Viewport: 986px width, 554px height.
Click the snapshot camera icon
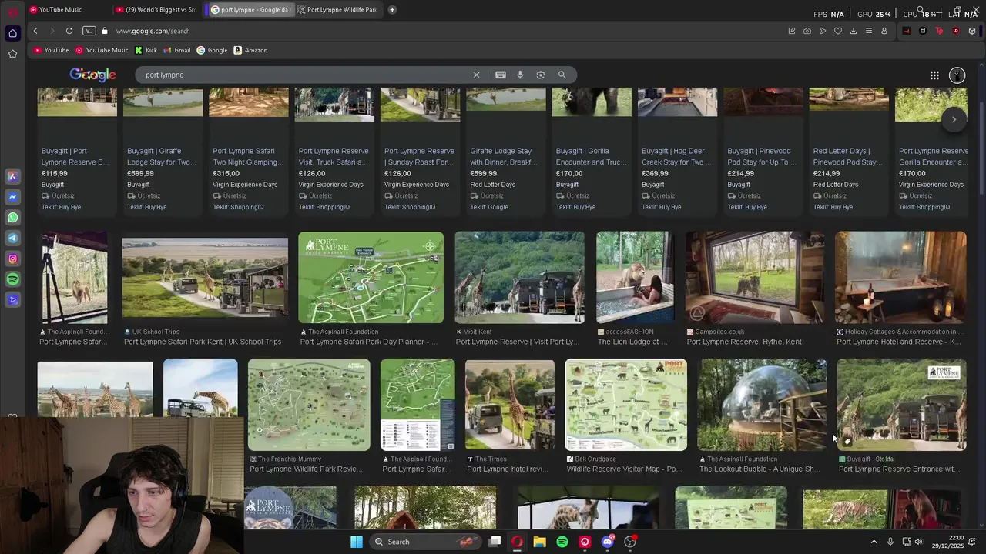click(x=807, y=31)
